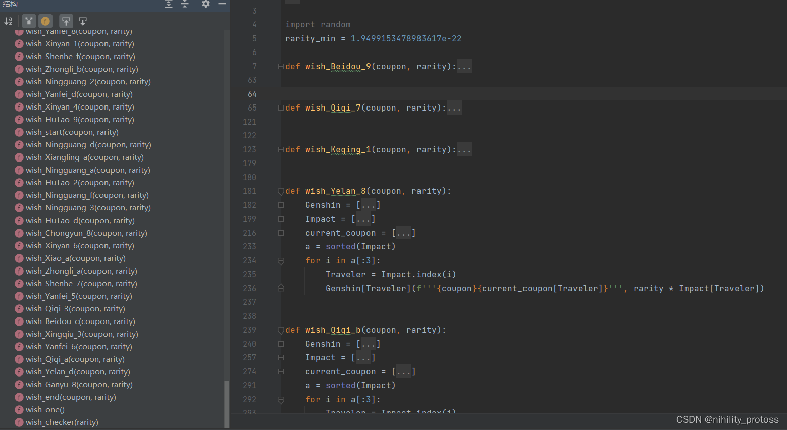787x430 pixels.
Task: Click function icon beside wish_Yanfei_d
Action: [x=19, y=94]
